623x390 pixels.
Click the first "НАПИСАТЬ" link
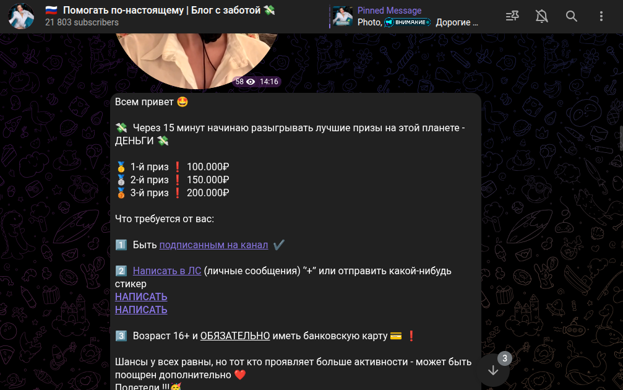point(141,297)
